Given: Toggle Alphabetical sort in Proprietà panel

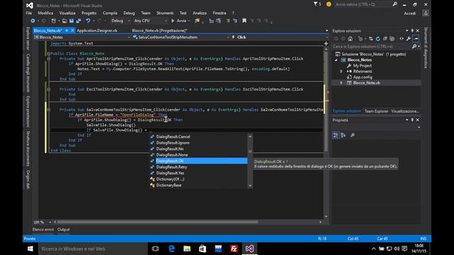Looking at the screenshot, I should 343,135.
